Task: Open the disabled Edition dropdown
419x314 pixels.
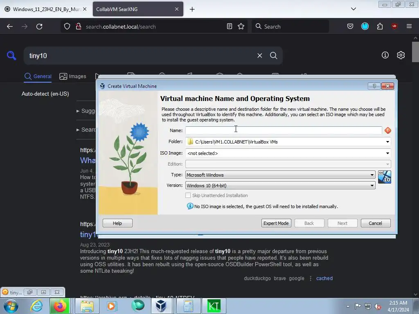Action: click(288, 164)
